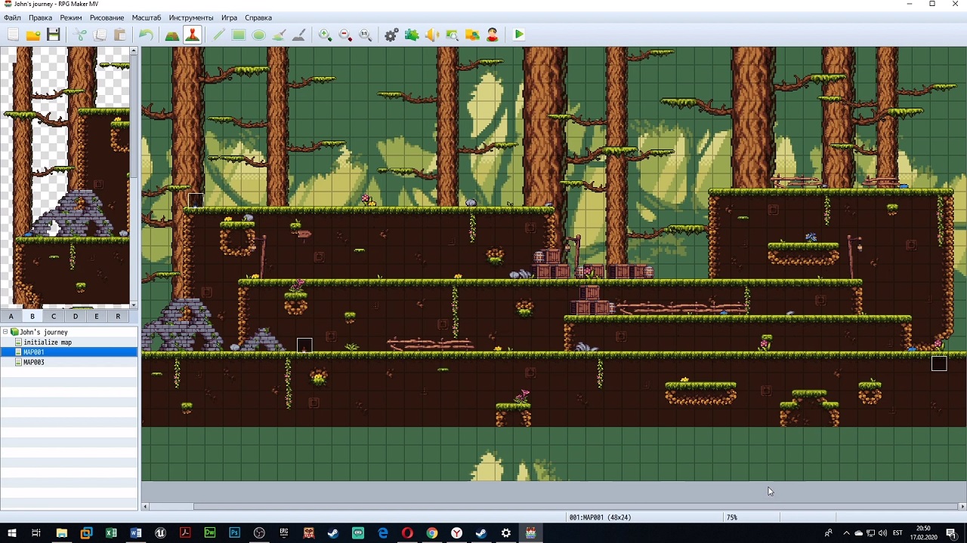Click the Playtest green arrow button
The image size is (967, 543).
[519, 35]
